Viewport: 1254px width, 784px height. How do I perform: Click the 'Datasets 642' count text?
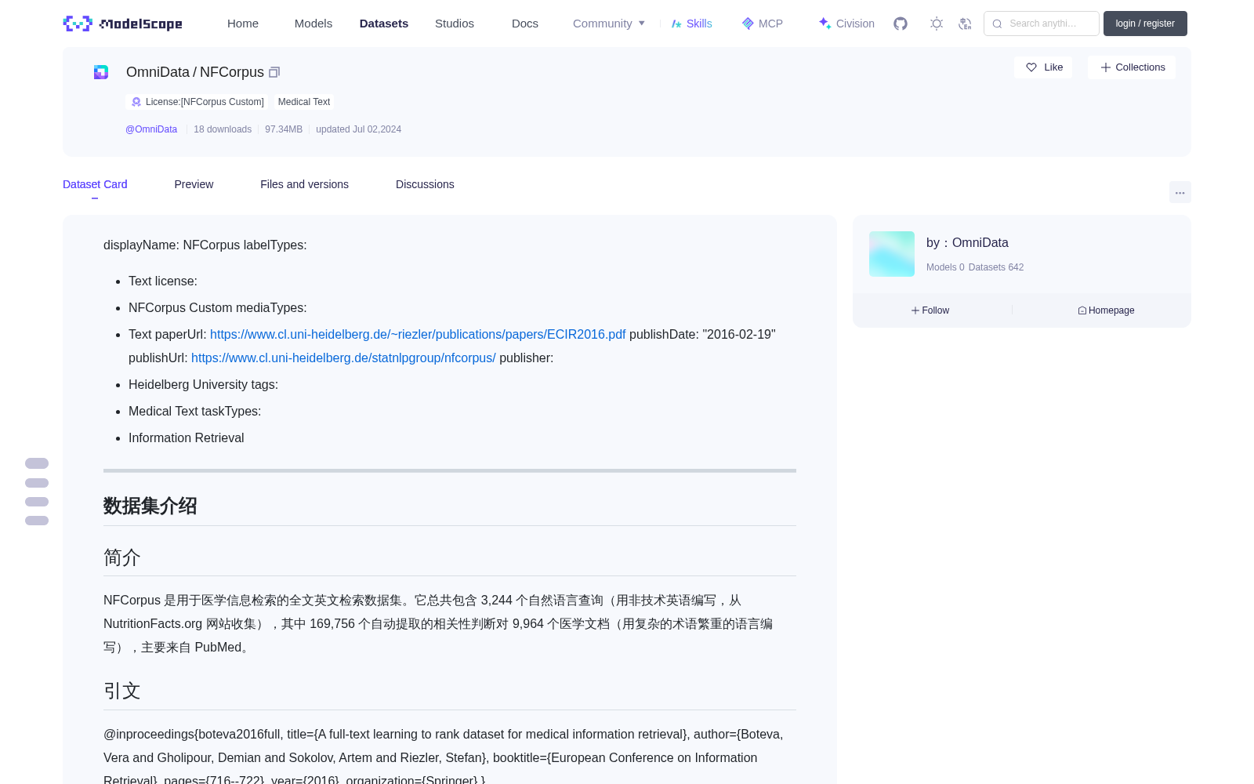coord(996,267)
